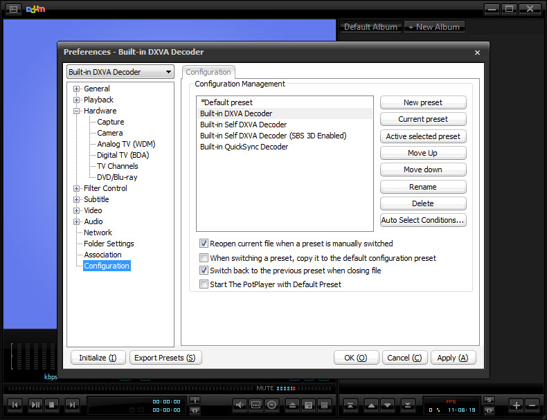
Task: Open Folder Settings in the tree
Action: click(x=109, y=244)
